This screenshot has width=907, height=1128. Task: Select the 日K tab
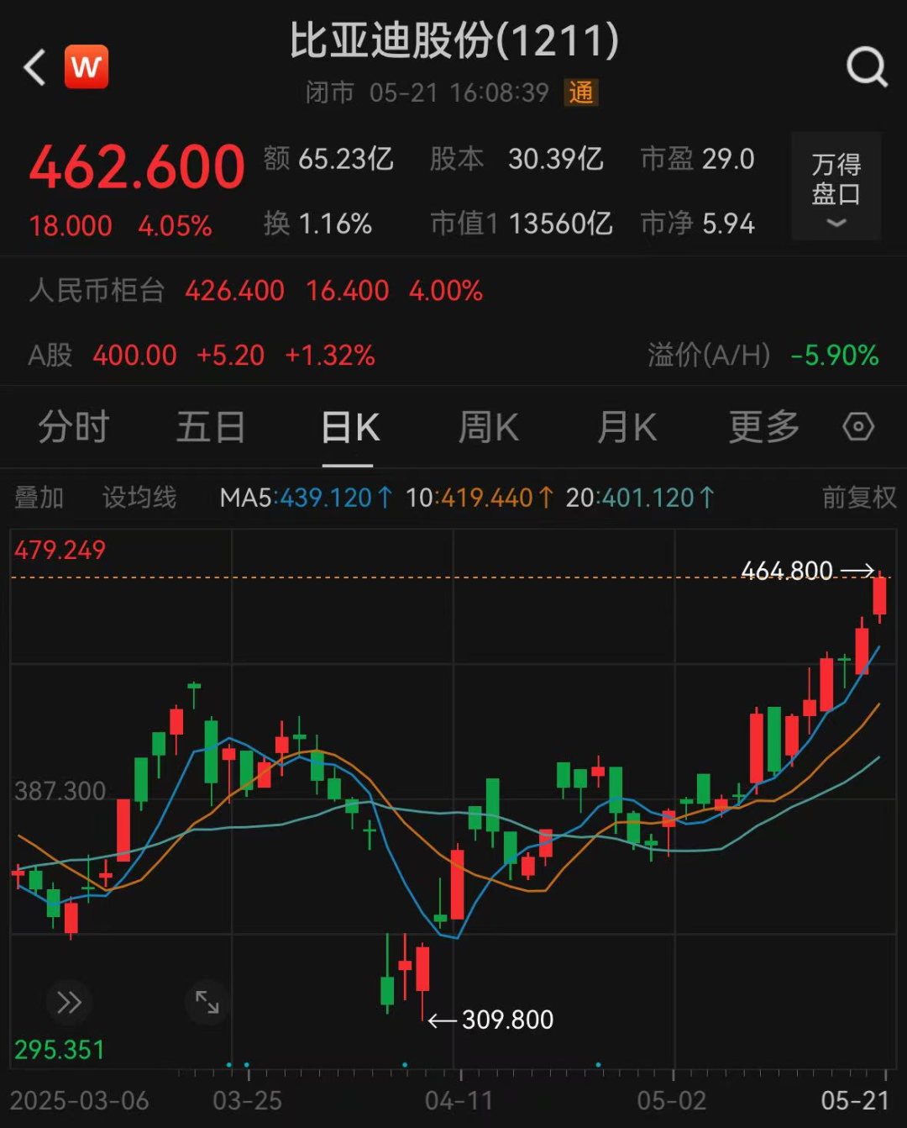349,427
